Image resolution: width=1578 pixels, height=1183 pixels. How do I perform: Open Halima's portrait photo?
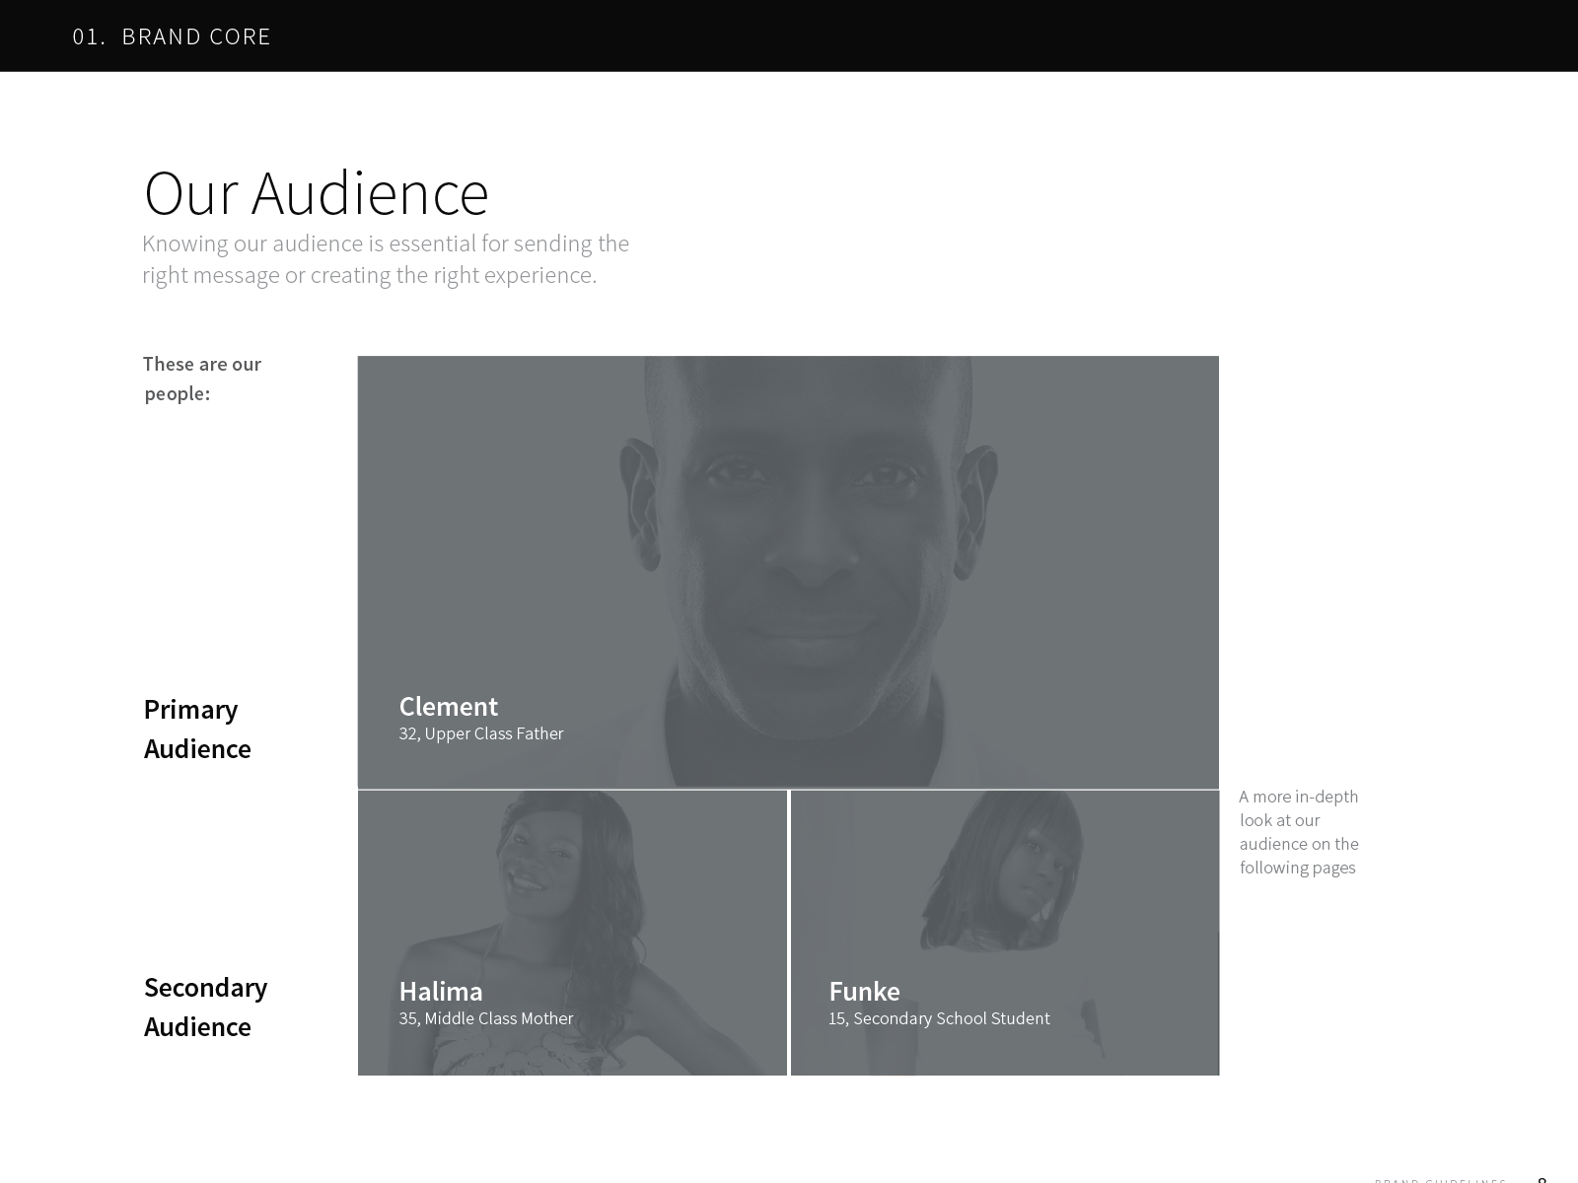click(572, 887)
